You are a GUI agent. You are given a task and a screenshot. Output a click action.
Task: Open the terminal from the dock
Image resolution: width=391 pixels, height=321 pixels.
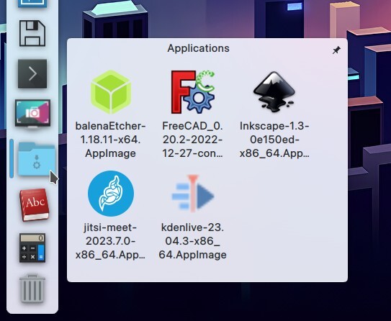[x=32, y=73]
